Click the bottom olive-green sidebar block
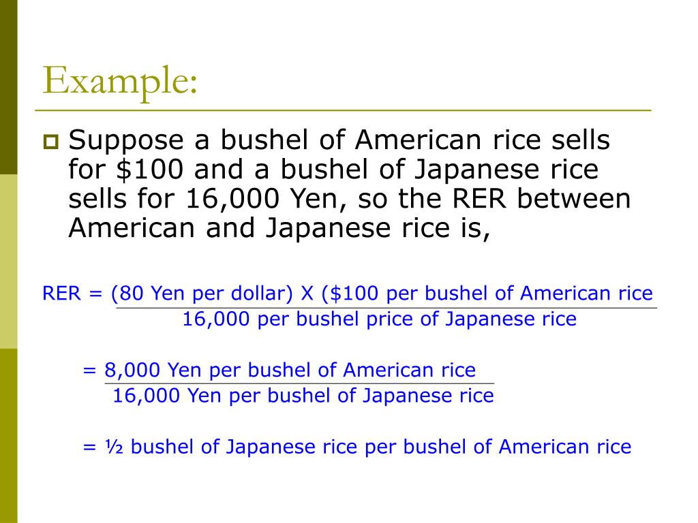 (8, 436)
